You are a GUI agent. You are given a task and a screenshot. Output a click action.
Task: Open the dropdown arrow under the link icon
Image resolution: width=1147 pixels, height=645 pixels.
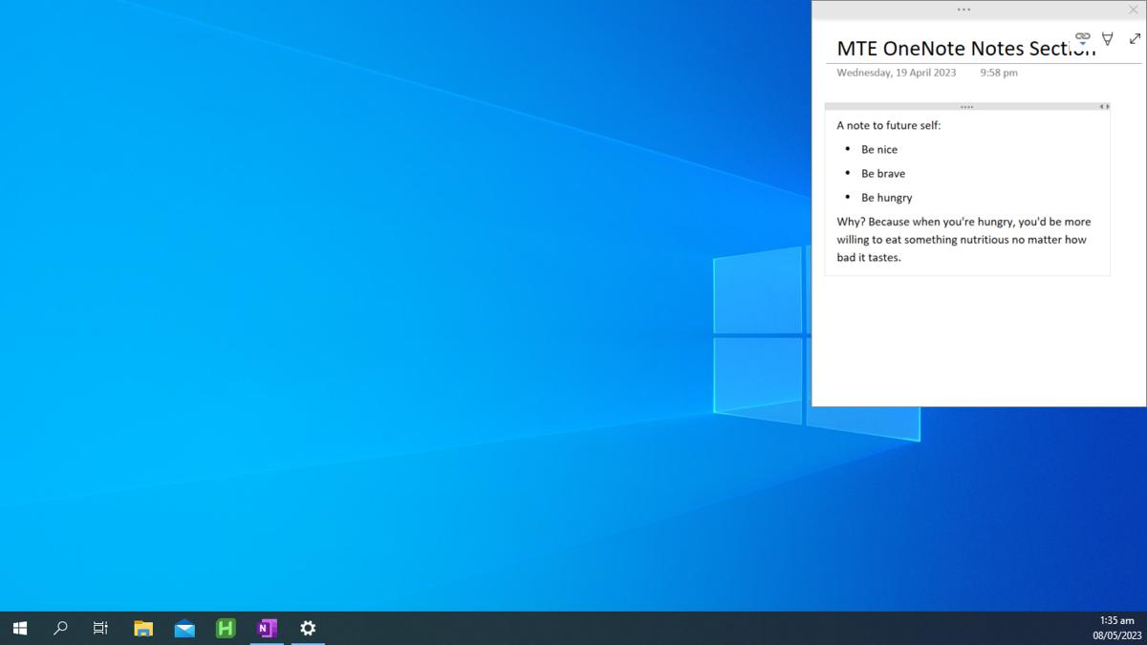pos(1082,45)
